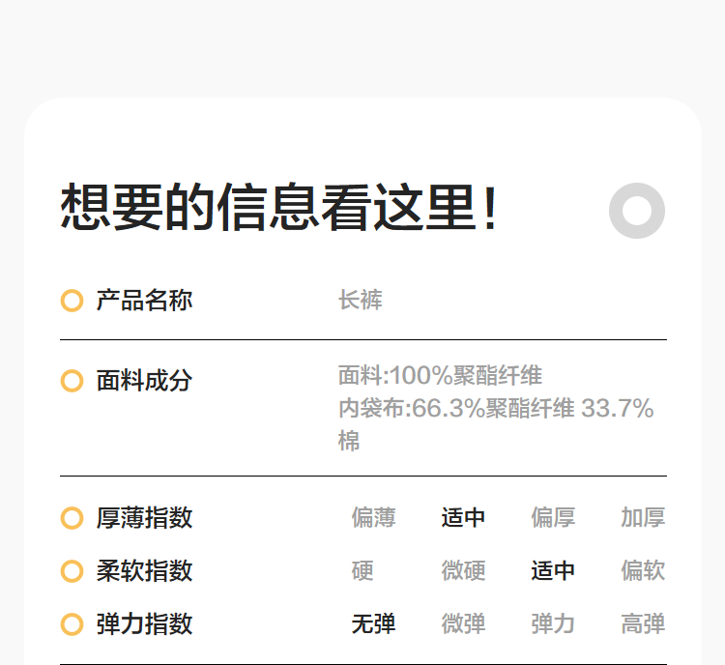Viewport: 725px width, 665px height.
Task: Click the bullet icon beside 面料成分
Action: click(x=72, y=381)
